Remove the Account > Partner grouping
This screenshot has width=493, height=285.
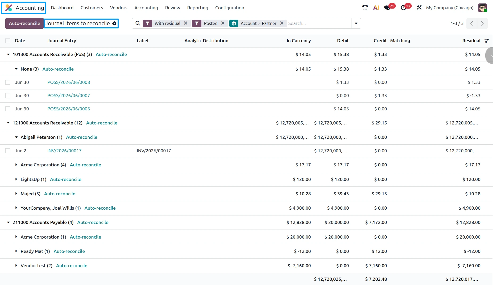tap(282, 23)
